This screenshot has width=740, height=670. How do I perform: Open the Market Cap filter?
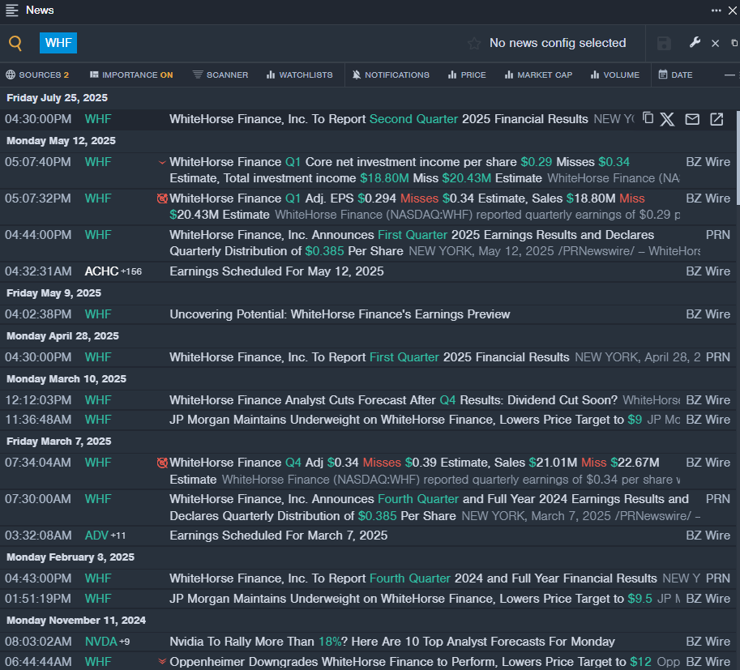(538, 75)
